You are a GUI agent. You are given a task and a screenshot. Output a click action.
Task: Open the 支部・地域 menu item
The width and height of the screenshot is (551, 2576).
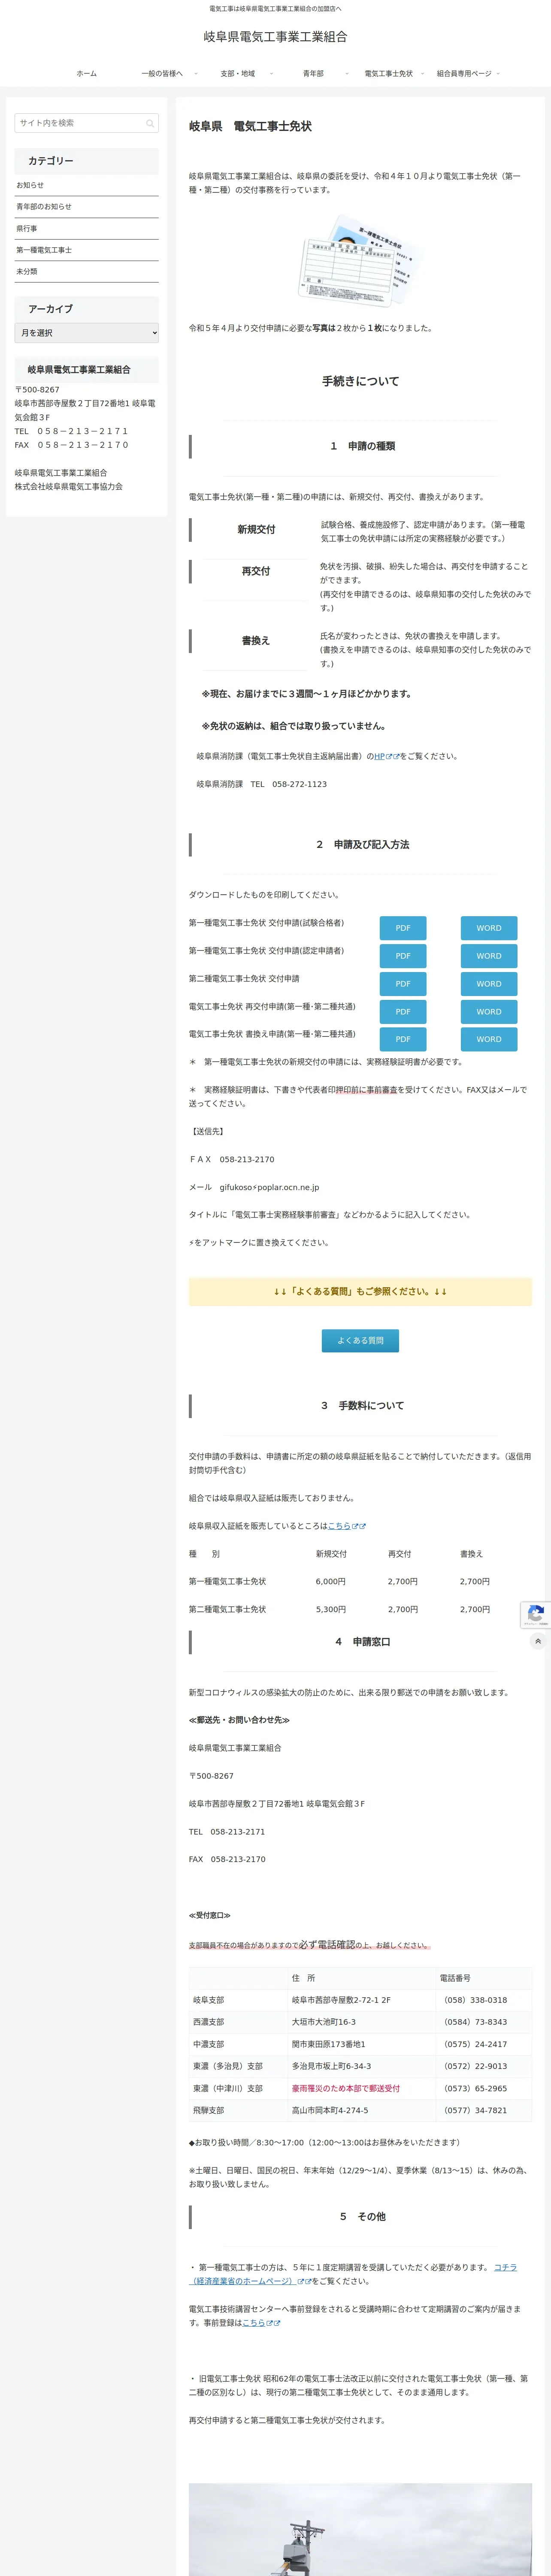[238, 73]
